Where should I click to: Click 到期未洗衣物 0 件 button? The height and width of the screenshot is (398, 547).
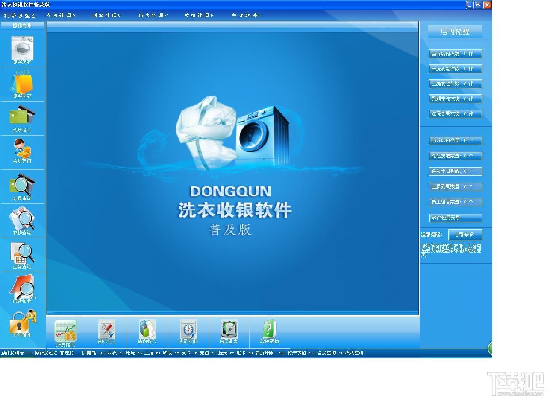tap(456, 99)
